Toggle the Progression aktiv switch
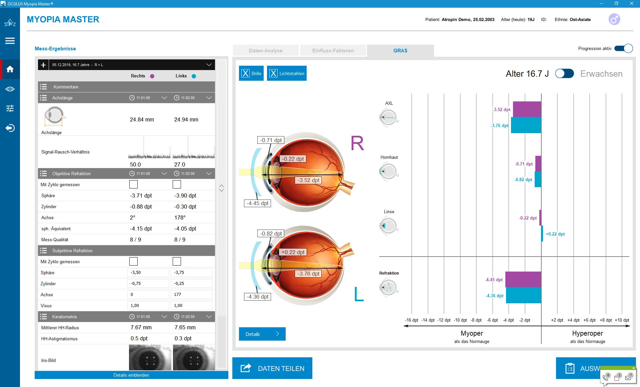 (x=623, y=48)
